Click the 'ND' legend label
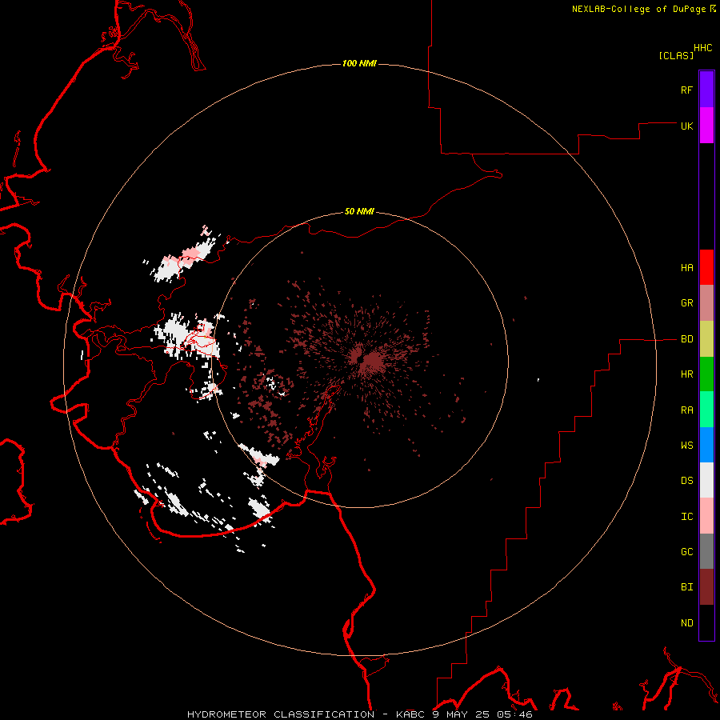Screen dimensions: 720x720 pos(686,623)
